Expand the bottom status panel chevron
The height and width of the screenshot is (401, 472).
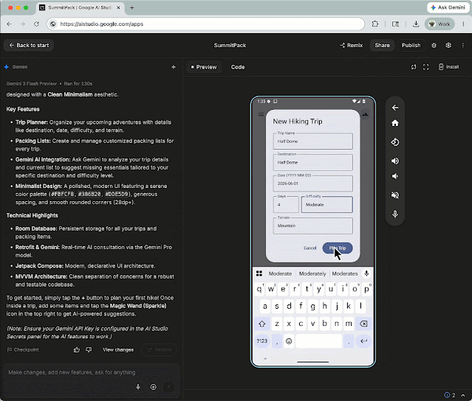click(462, 395)
